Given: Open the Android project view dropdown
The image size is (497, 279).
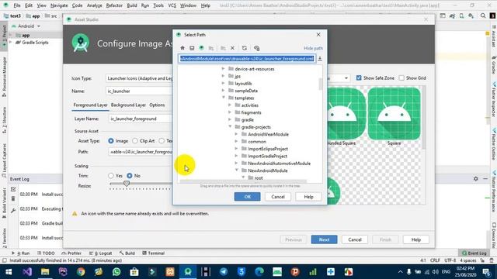Looking at the screenshot, I should click(26, 26).
